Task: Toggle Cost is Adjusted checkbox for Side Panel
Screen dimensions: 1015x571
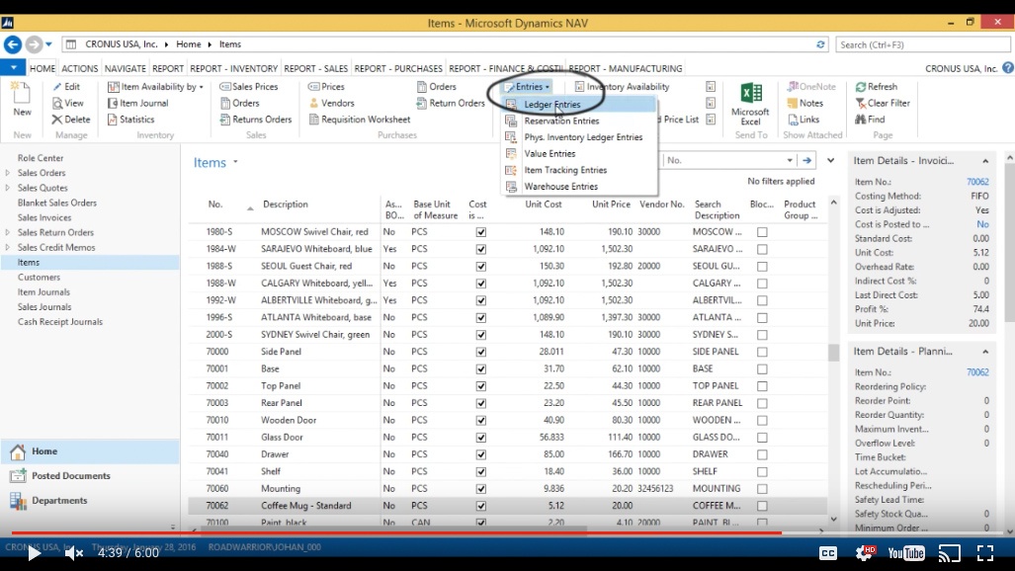Action: point(481,352)
